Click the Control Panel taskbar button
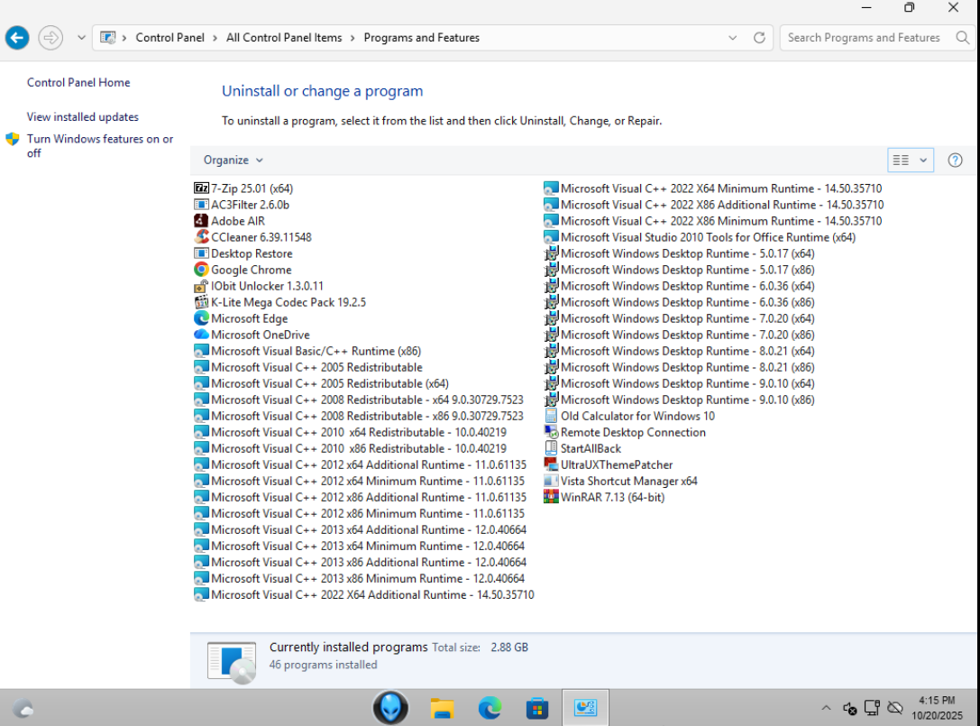The image size is (980, 726). 585,708
